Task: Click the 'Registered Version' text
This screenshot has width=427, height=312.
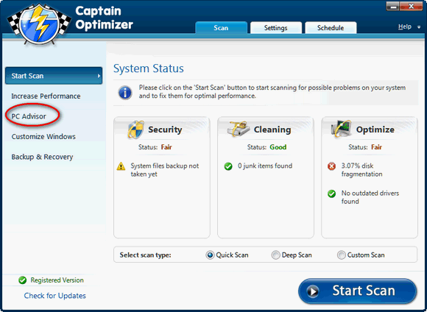Action: pos(57,280)
